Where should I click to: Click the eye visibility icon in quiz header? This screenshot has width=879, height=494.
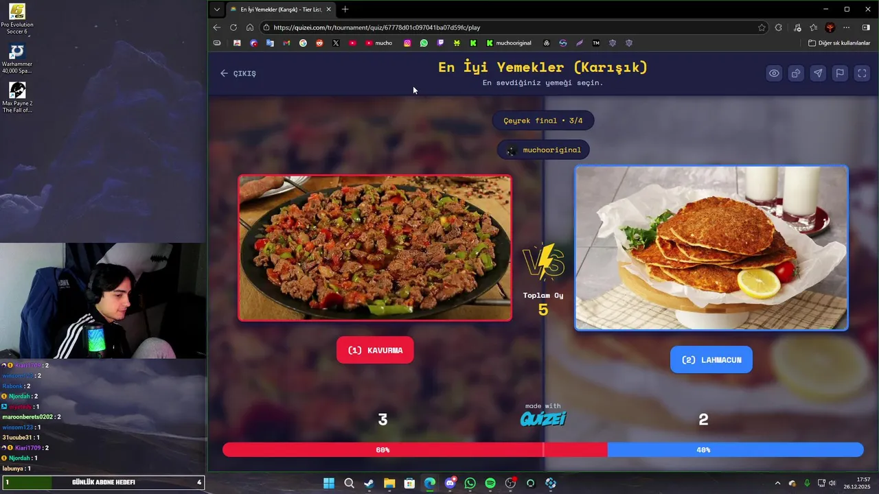coord(774,73)
